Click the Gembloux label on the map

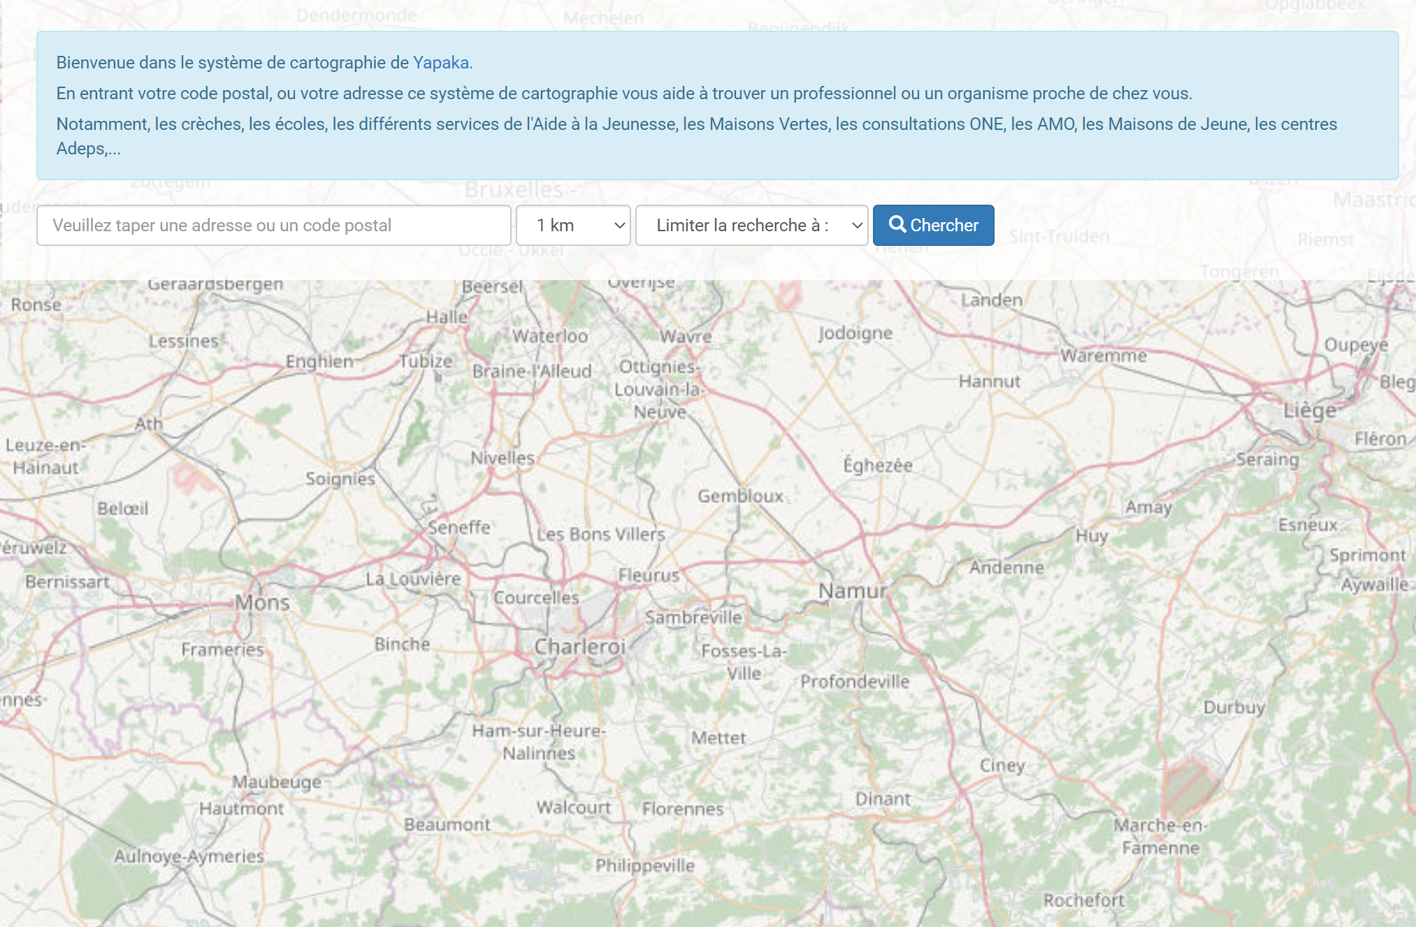(x=740, y=496)
